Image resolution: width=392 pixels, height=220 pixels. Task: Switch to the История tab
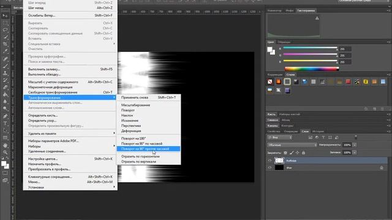click(x=318, y=131)
